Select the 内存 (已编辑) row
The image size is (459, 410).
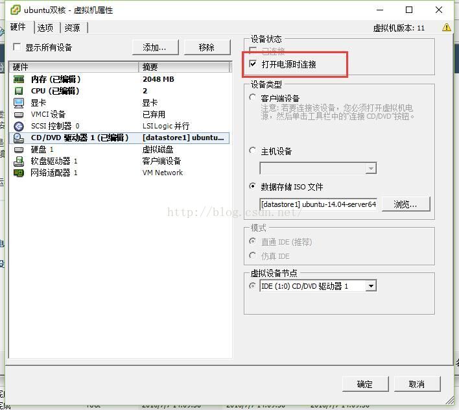click(119, 79)
